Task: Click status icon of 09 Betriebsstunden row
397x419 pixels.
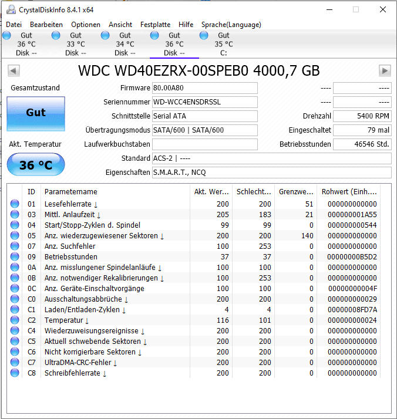Action: click(x=15, y=256)
